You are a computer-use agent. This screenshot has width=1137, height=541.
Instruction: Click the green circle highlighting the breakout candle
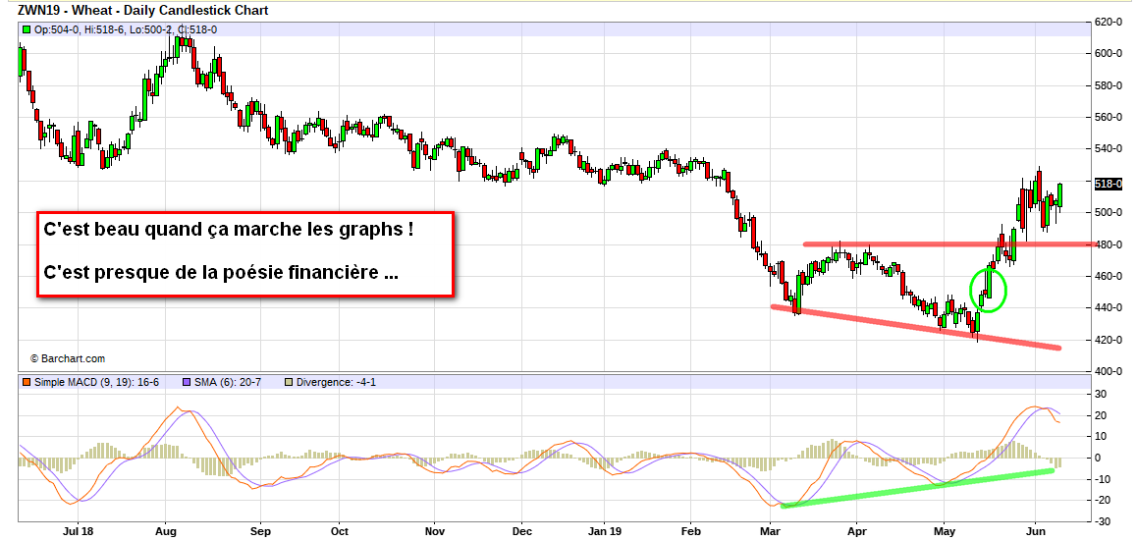click(x=989, y=290)
